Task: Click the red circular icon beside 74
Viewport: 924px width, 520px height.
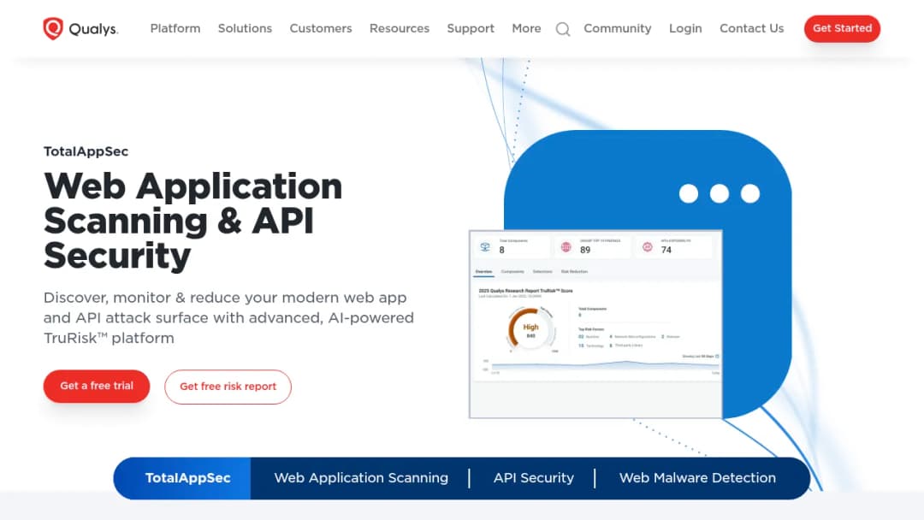Action: click(647, 247)
